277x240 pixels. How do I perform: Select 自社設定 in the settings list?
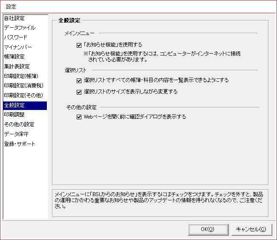pos(14,18)
